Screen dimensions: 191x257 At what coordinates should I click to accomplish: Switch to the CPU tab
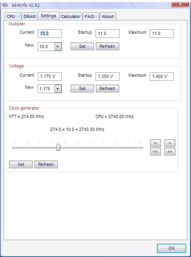12,16
